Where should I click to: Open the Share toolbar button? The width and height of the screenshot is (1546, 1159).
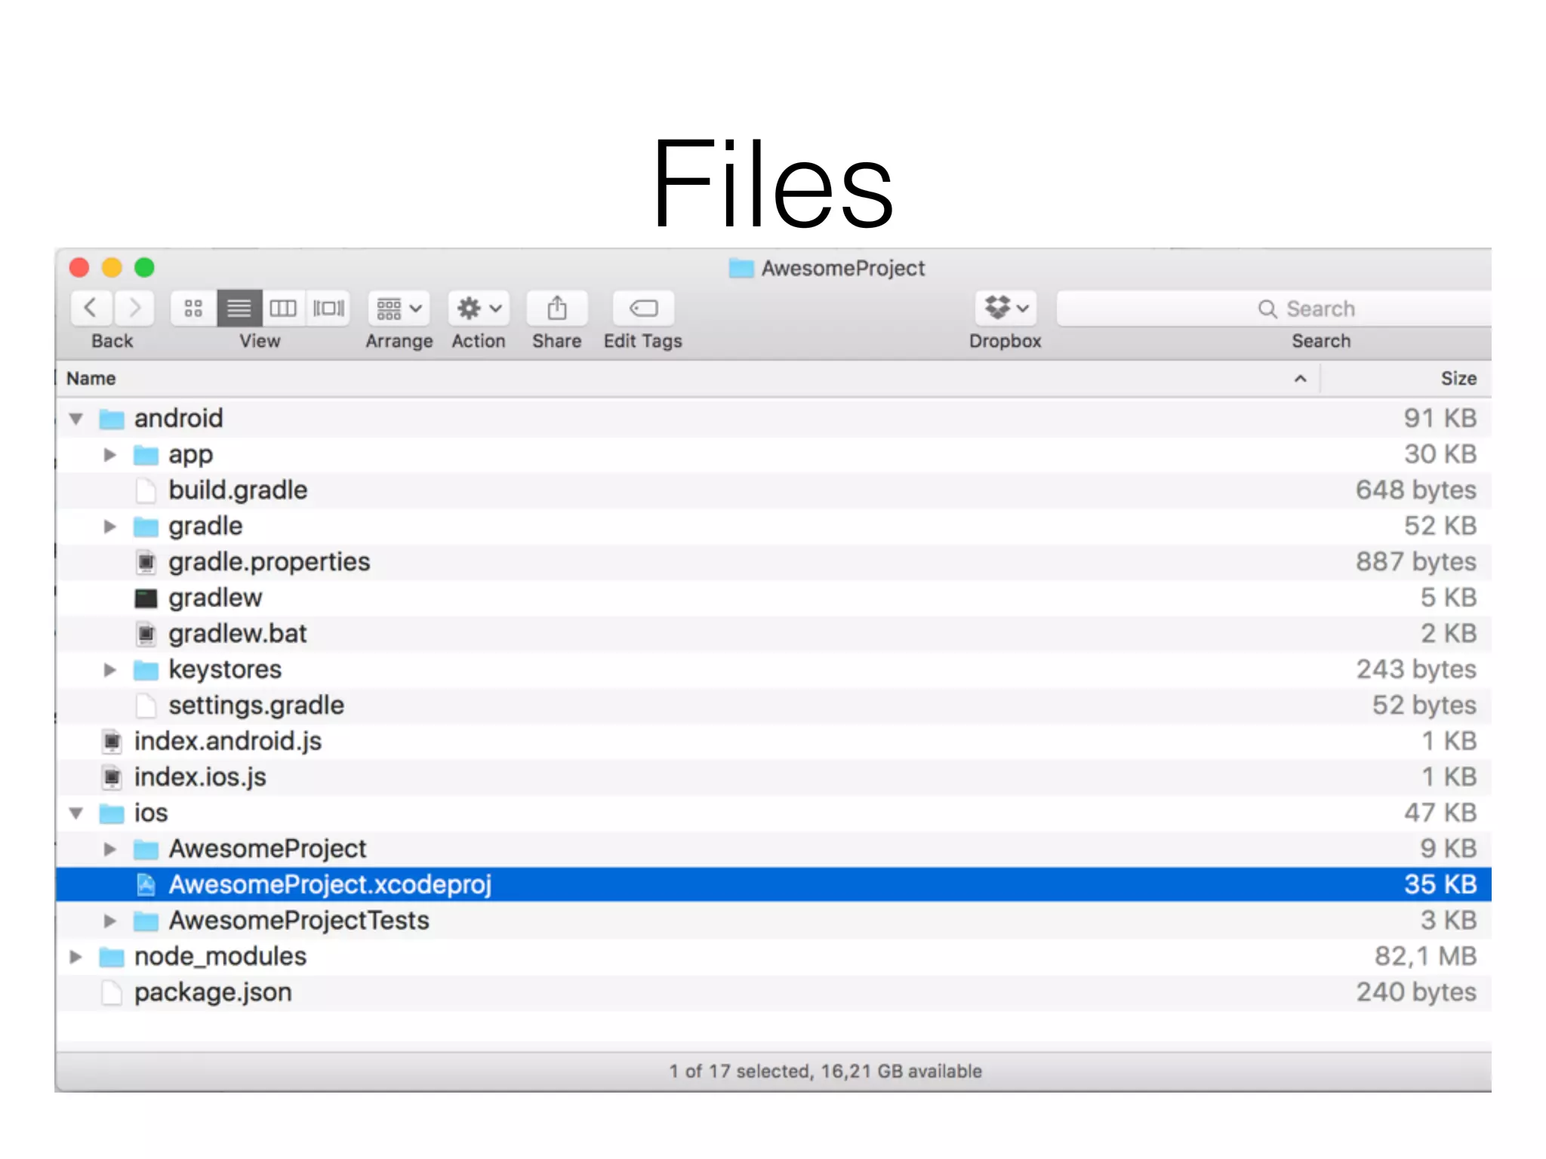(556, 308)
